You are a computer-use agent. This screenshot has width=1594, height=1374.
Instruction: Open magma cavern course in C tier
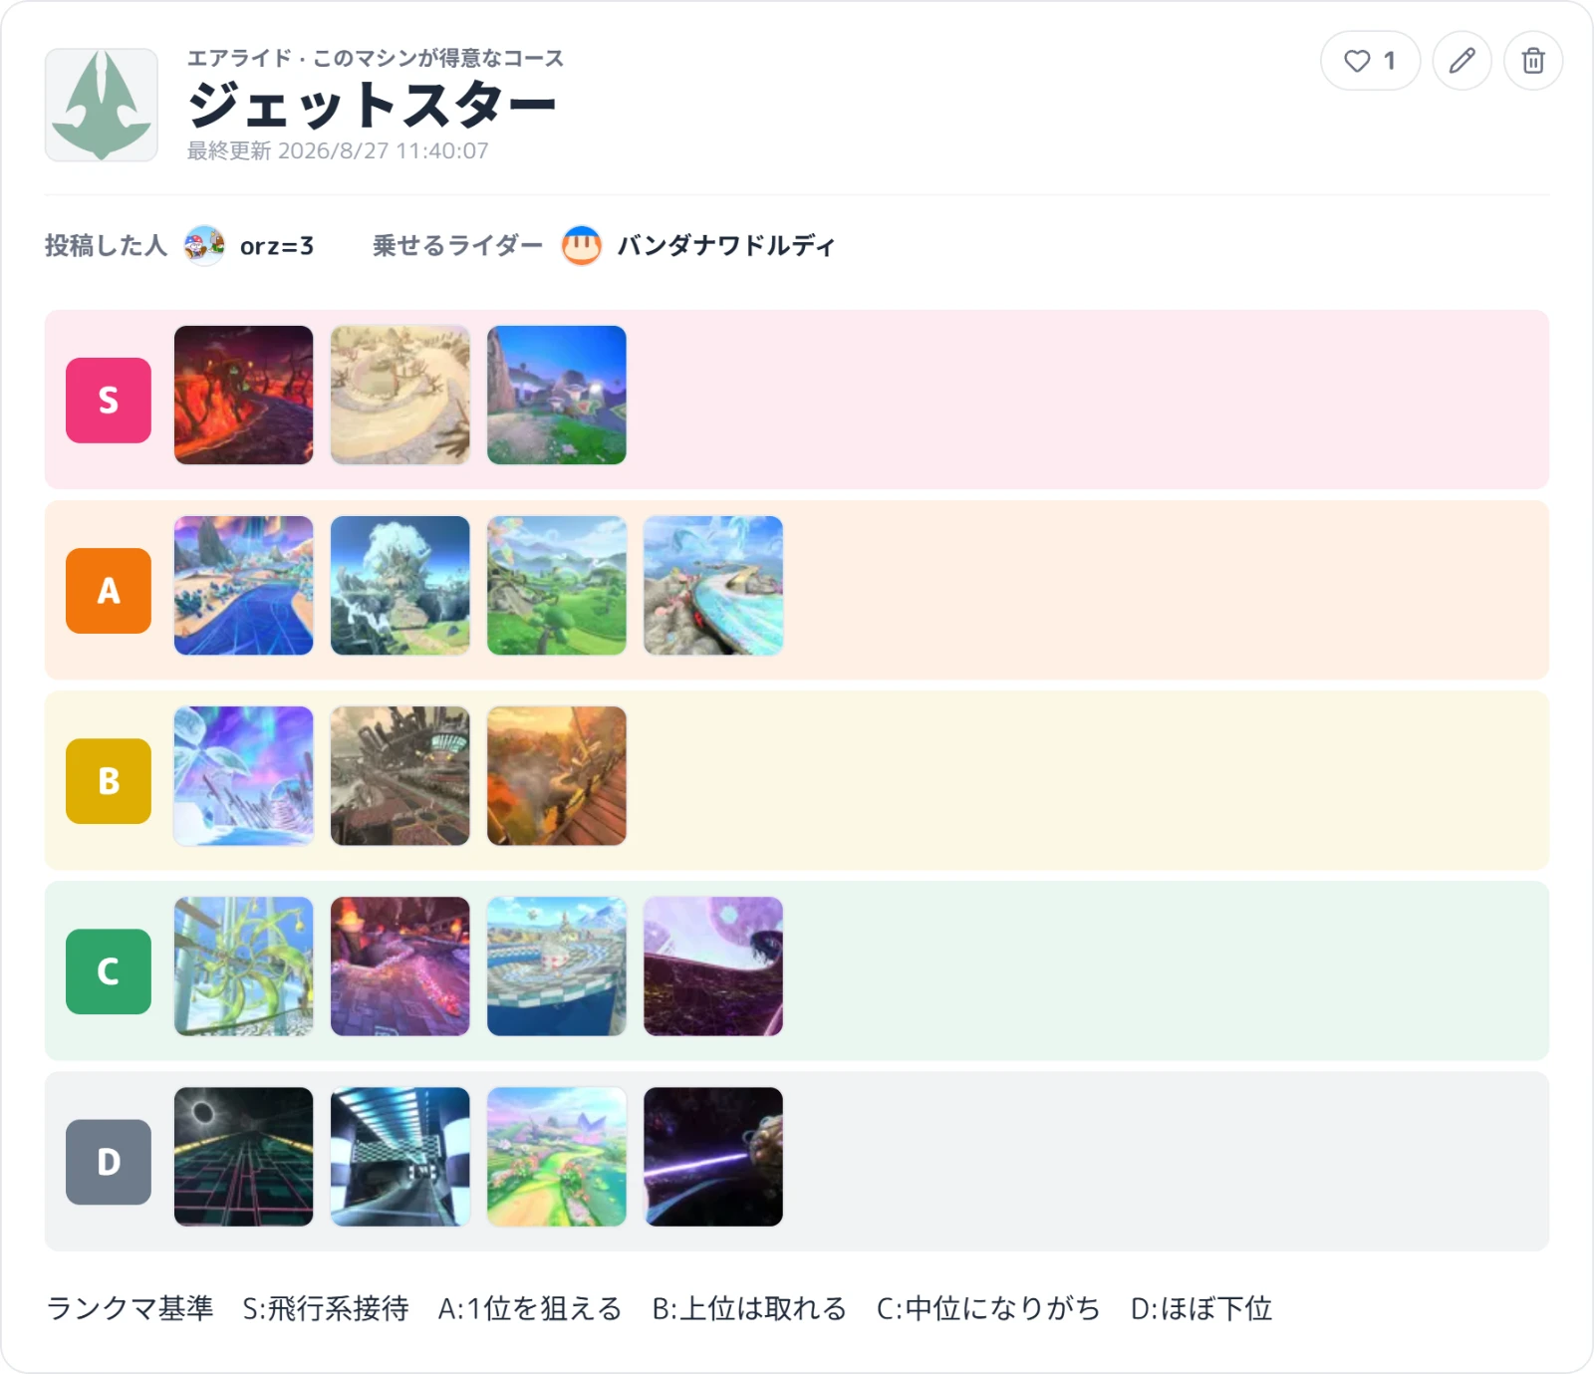click(x=400, y=965)
